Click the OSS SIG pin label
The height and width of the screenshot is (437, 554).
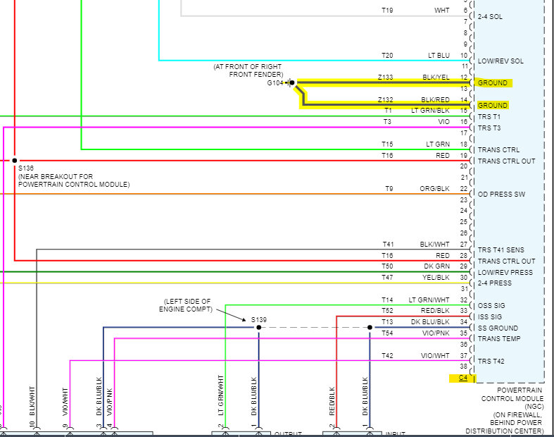491,306
